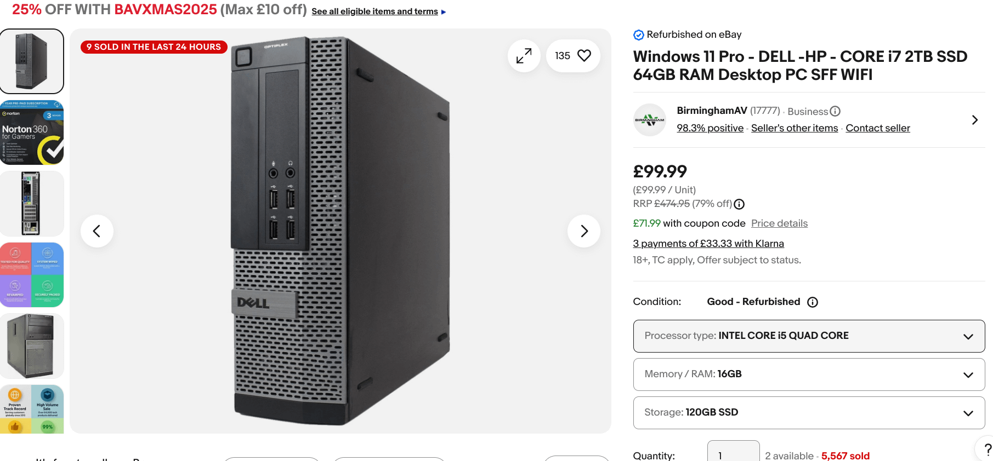Open seller details chevron arrow
Viewport: 993px width, 461px height.
coord(974,120)
